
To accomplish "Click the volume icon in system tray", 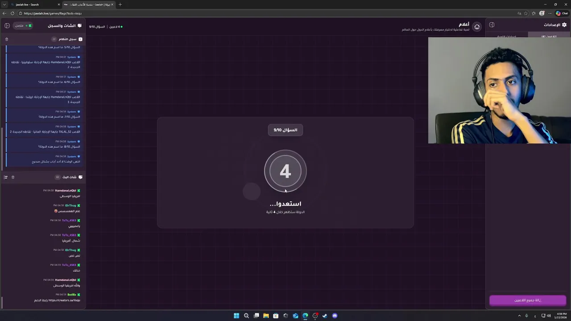I will point(549,316).
